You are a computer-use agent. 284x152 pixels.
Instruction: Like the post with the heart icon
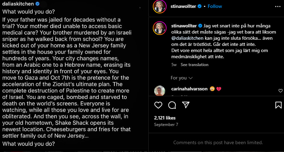pos(158,105)
